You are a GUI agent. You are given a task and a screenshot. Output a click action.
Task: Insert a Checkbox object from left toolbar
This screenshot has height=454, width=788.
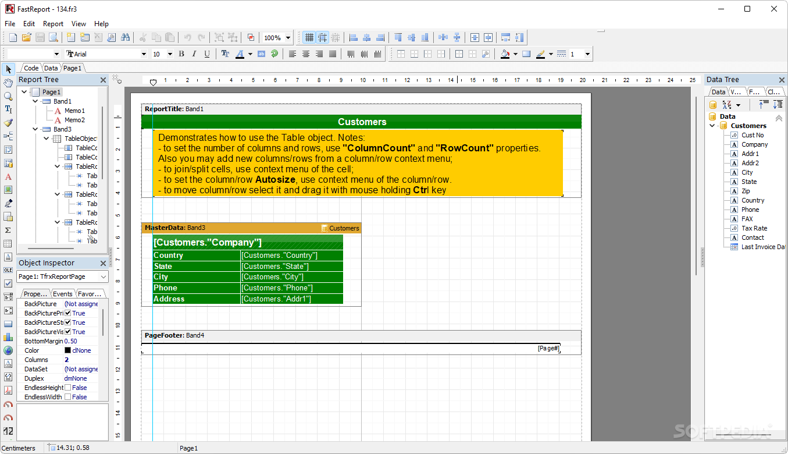click(x=8, y=283)
